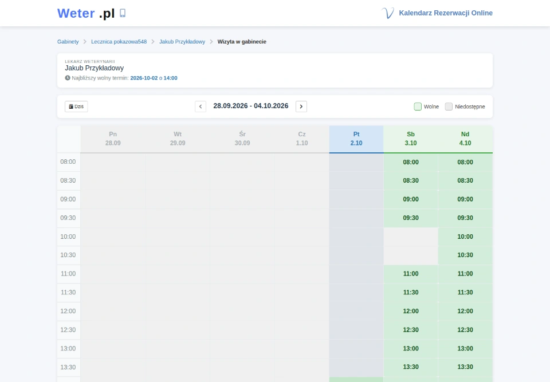This screenshot has height=382, width=550.
Task: Book Saturday 3.10 slot at 08:00
Action: pyautogui.click(x=411, y=162)
